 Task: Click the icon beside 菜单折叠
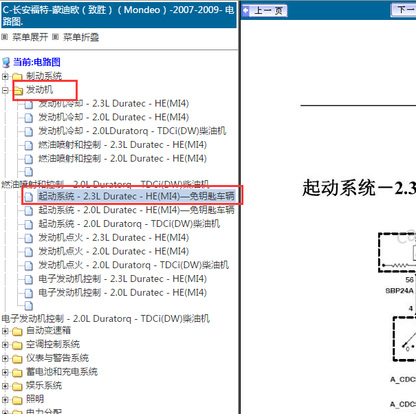55,37
